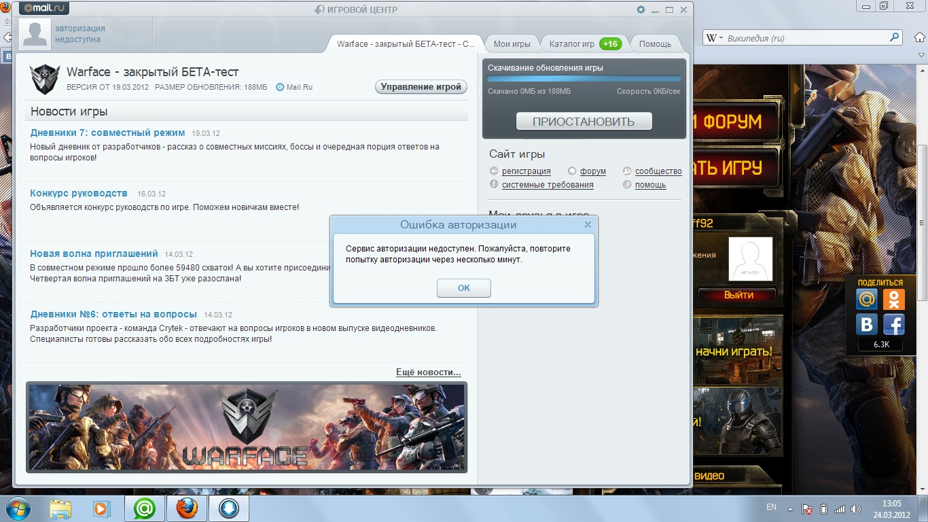Click the network signal icon in tray
The width and height of the screenshot is (928, 522).
click(840, 508)
